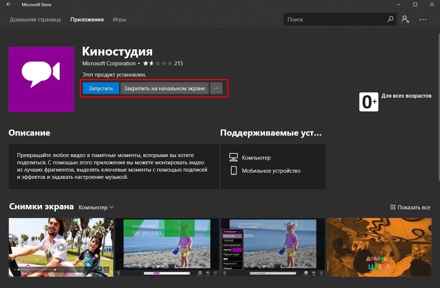440x288 pixels.
Task: Open the screenshot with style list menu
Action: tap(273, 247)
